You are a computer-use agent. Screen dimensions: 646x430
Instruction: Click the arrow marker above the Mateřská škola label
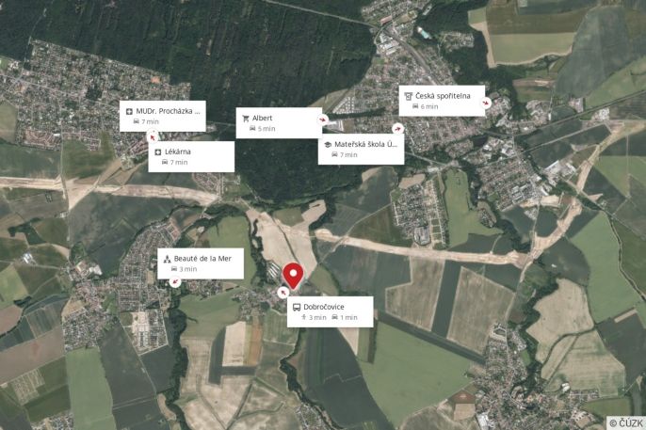click(x=397, y=129)
